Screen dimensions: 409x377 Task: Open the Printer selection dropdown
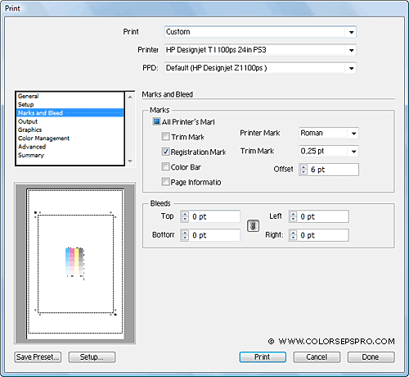[351, 50]
